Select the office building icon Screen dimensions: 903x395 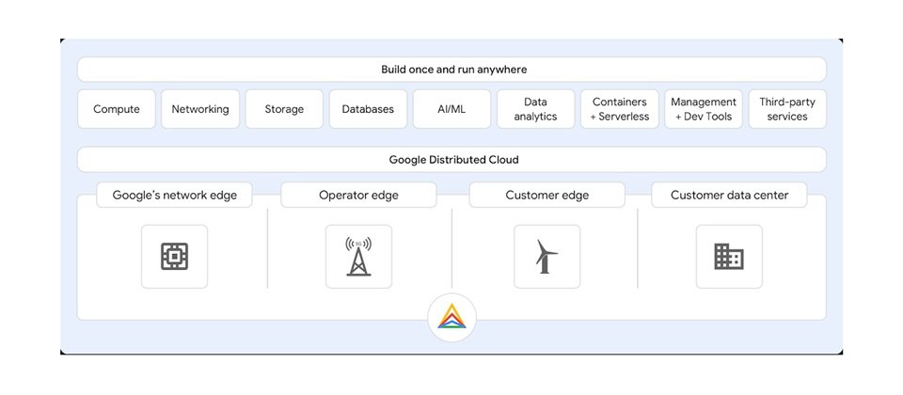(x=729, y=256)
